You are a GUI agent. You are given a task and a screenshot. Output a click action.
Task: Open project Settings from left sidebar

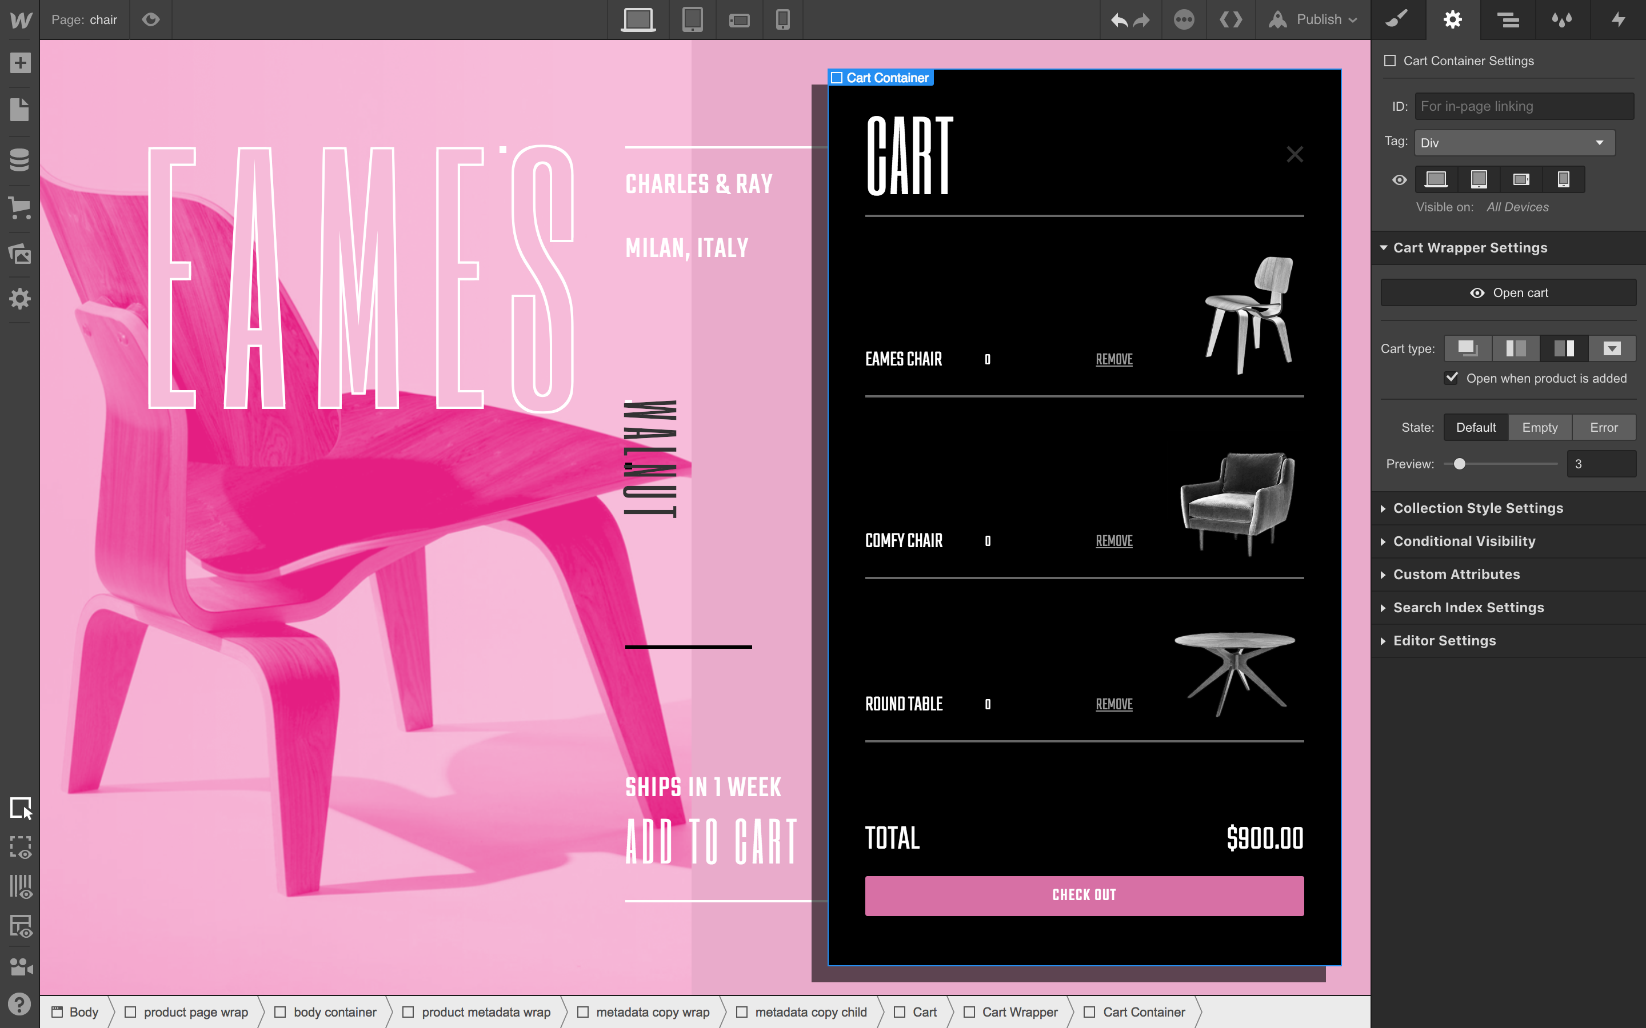[20, 299]
